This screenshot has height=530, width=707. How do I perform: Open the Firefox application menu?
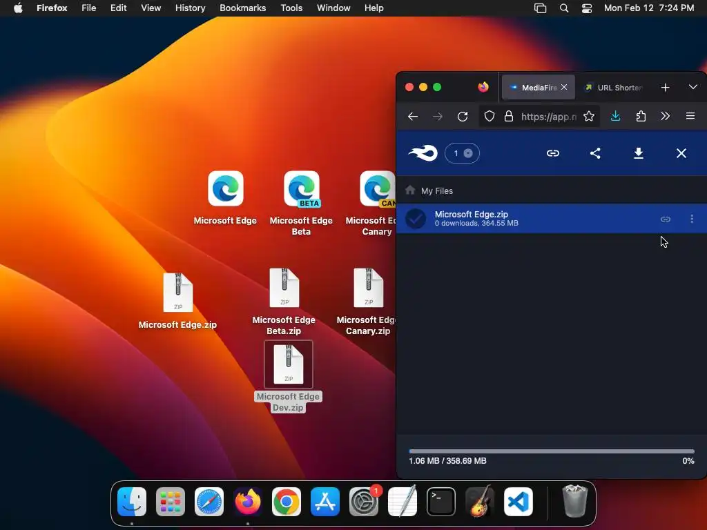pyautogui.click(x=52, y=8)
